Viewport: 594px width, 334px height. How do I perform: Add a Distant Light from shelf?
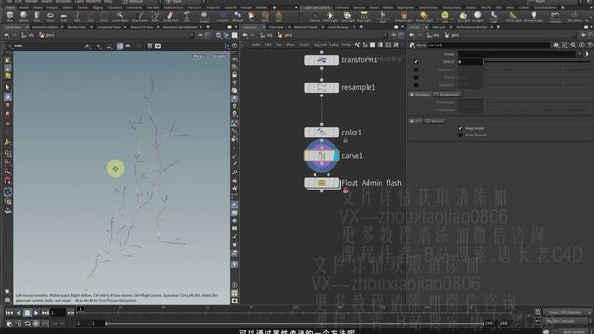[424, 16]
